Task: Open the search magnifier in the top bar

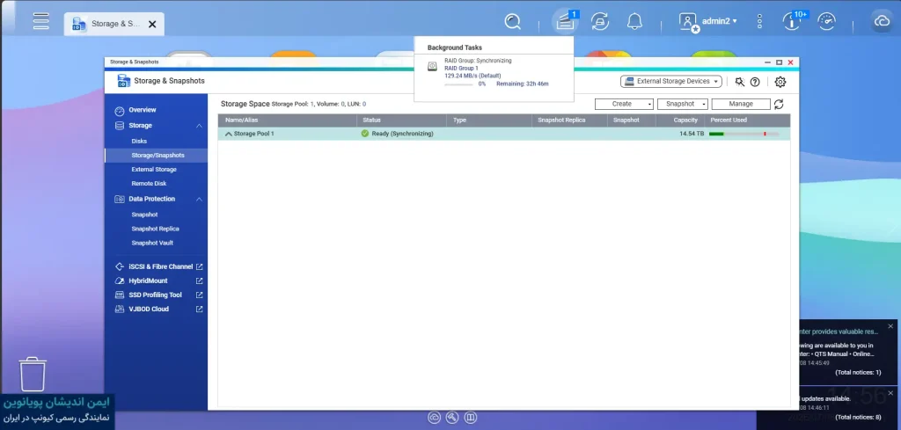Action: [x=513, y=22]
